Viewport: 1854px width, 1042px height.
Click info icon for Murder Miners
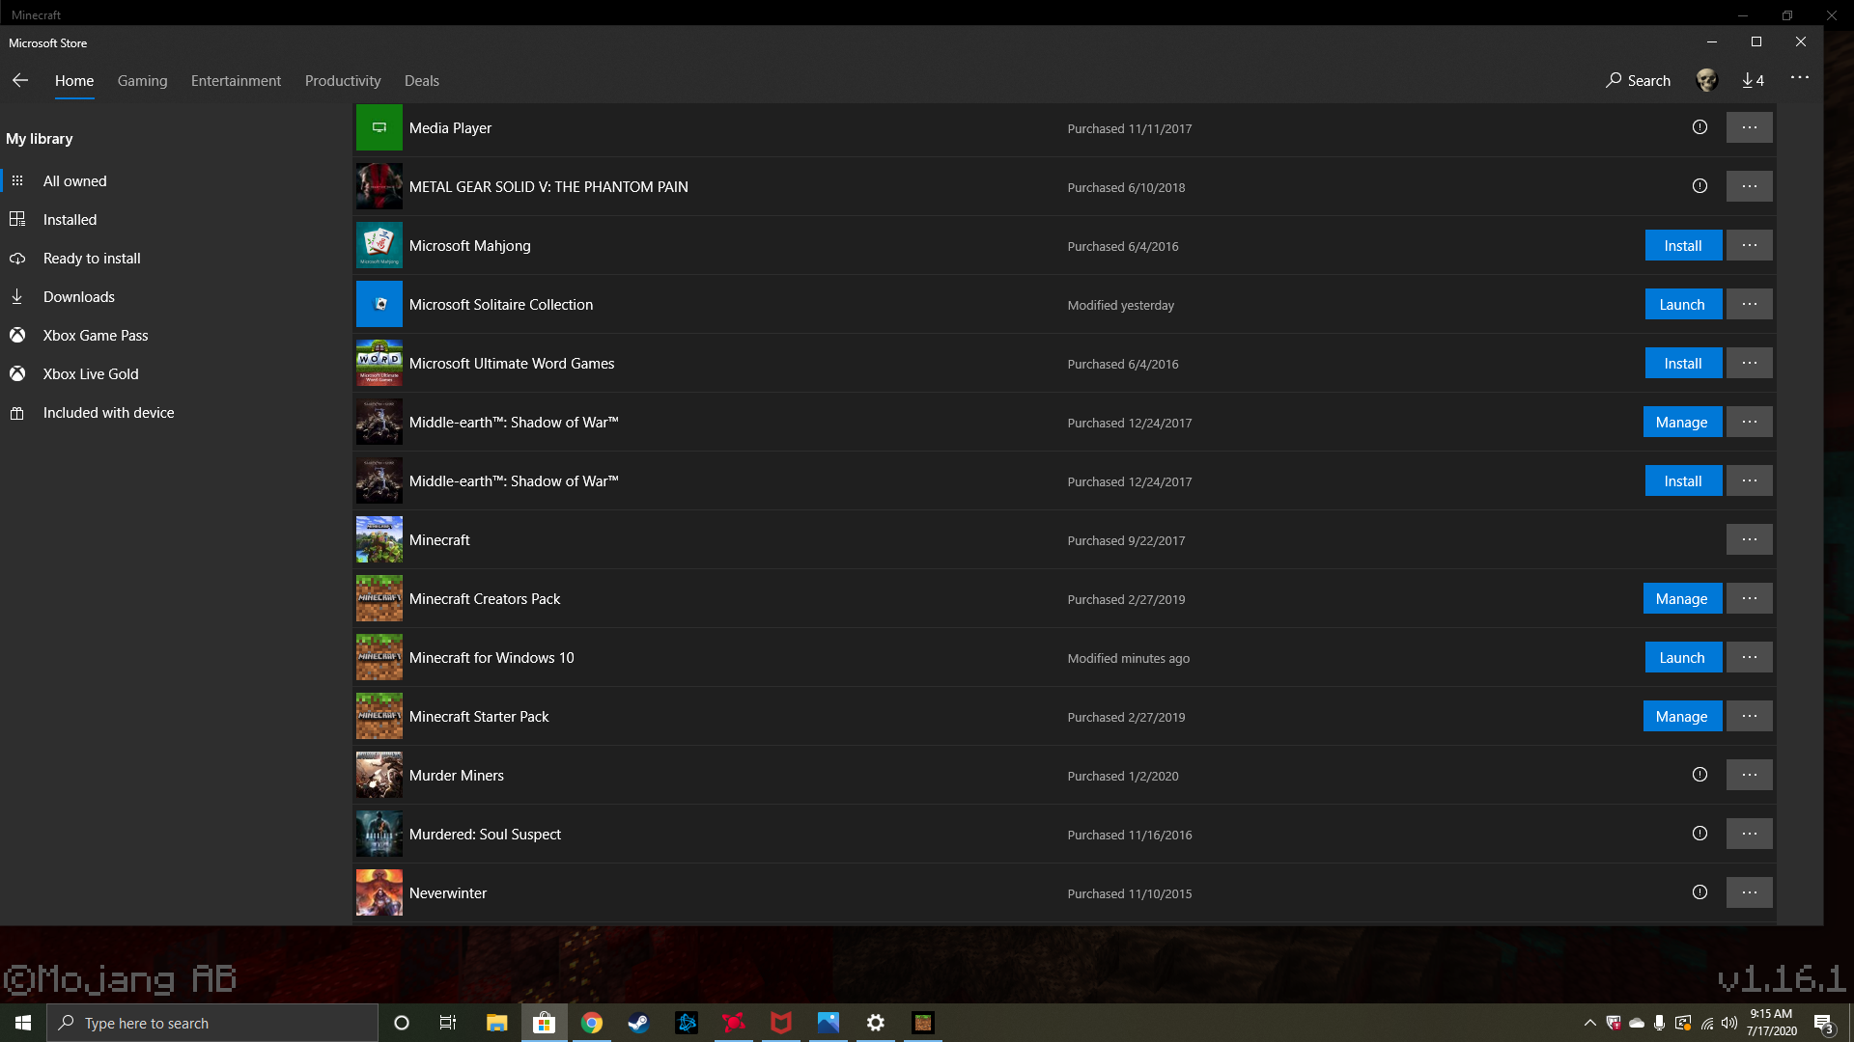point(1699,775)
